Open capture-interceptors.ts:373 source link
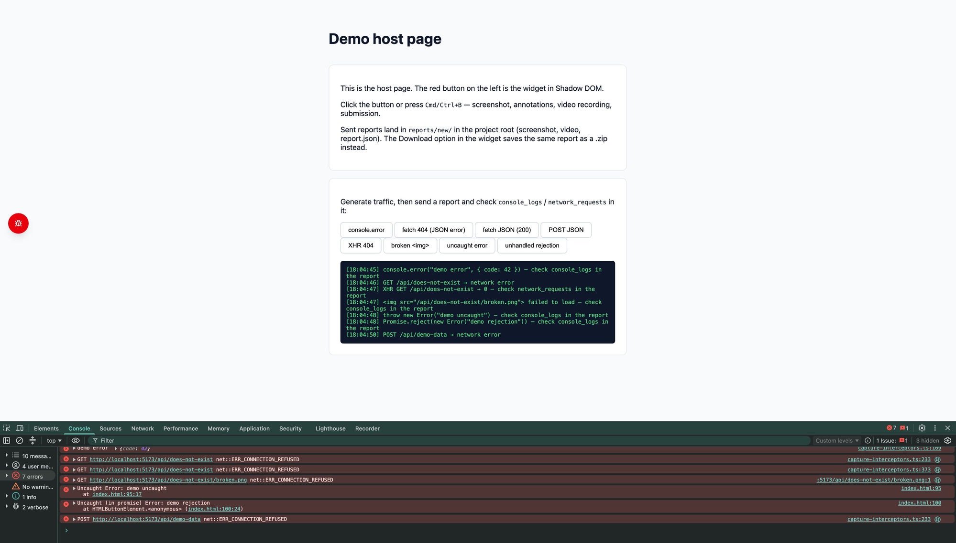The image size is (956, 543). click(889, 470)
